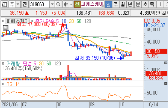The height and width of the screenshot is (108, 168).
Task: Toggle the 거래량 volume legend box
Action: tap(3, 64)
